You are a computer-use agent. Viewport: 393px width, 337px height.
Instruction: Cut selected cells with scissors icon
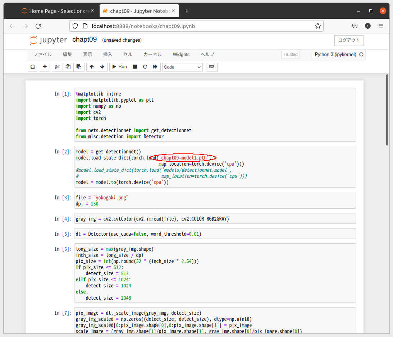57,67
